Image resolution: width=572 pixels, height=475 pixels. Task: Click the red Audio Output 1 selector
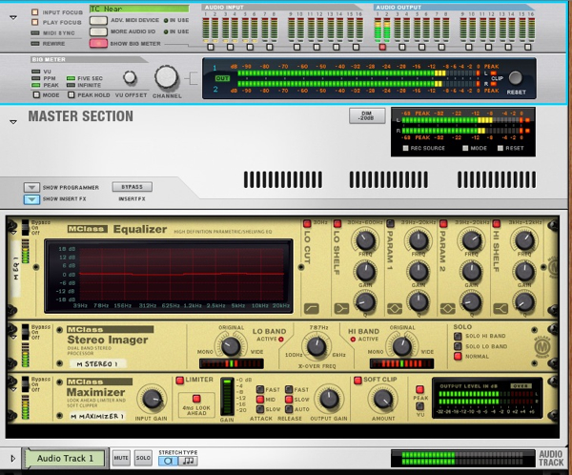click(x=382, y=47)
